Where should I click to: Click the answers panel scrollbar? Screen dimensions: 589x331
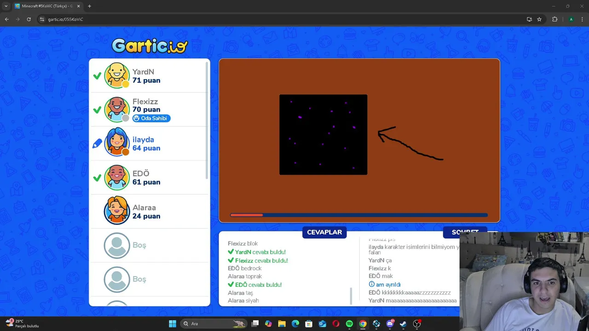(351, 296)
